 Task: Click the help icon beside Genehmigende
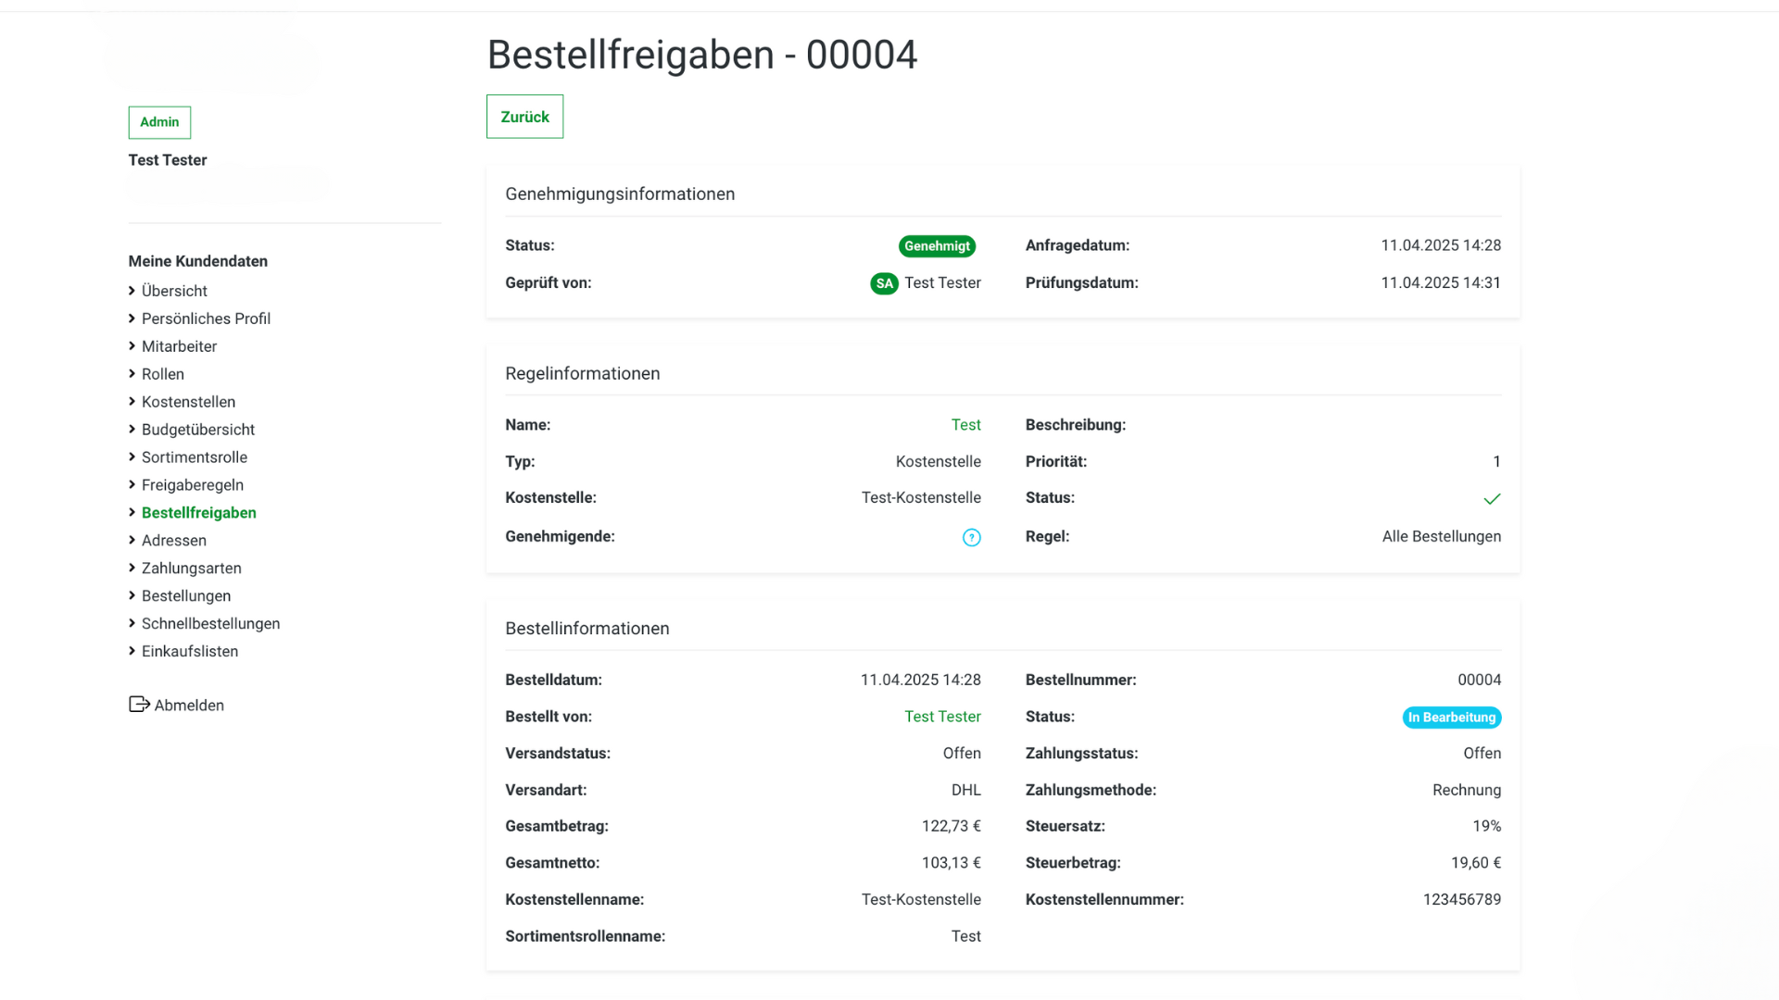971,537
